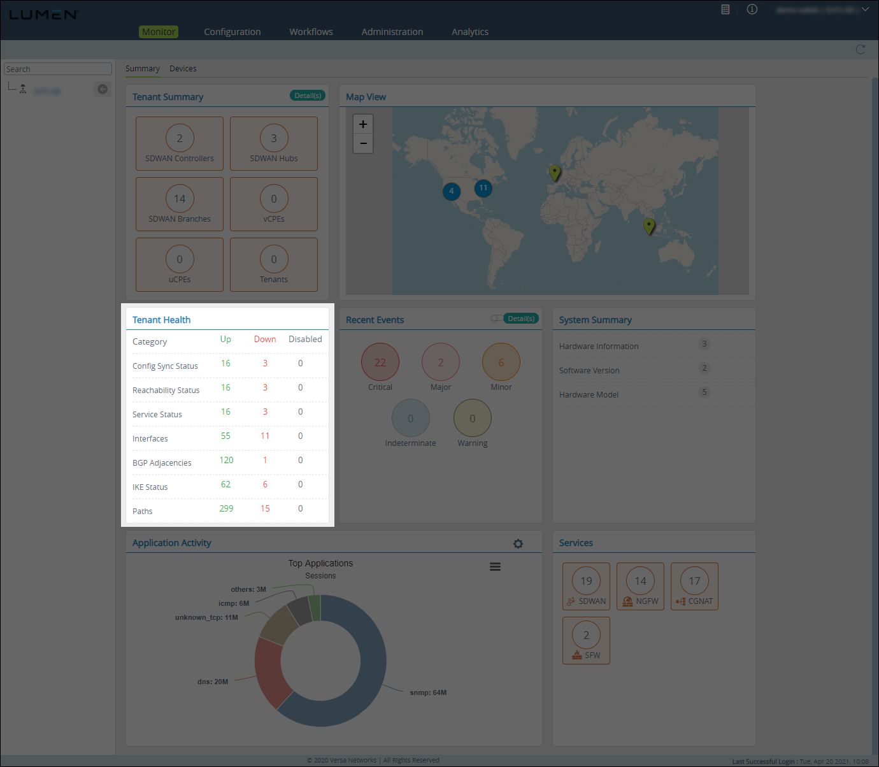Click the refresh icon in the toolbar
879x767 pixels.
861,50
